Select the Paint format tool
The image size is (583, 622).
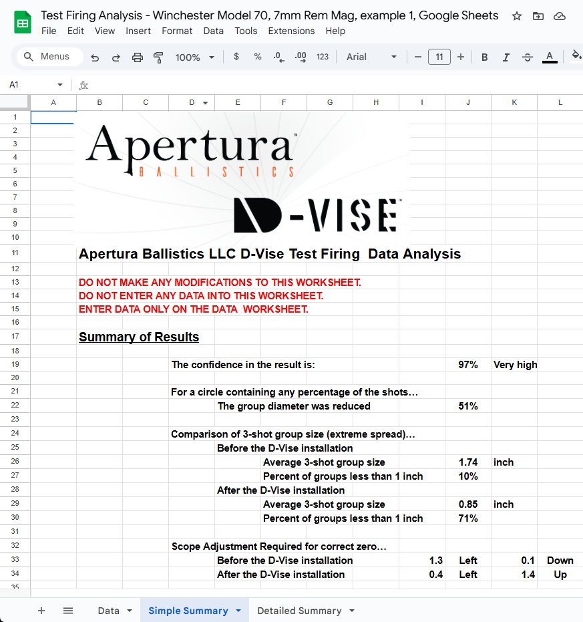[x=158, y=57]
